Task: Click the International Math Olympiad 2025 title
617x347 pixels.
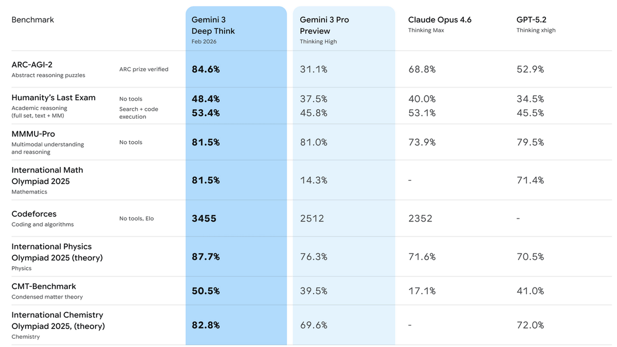Action: (47, 175)
